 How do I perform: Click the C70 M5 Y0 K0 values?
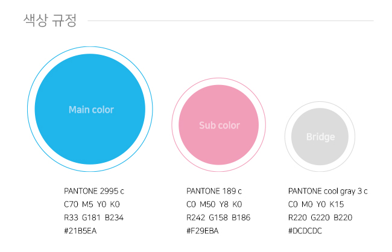(x=92, y=204)
